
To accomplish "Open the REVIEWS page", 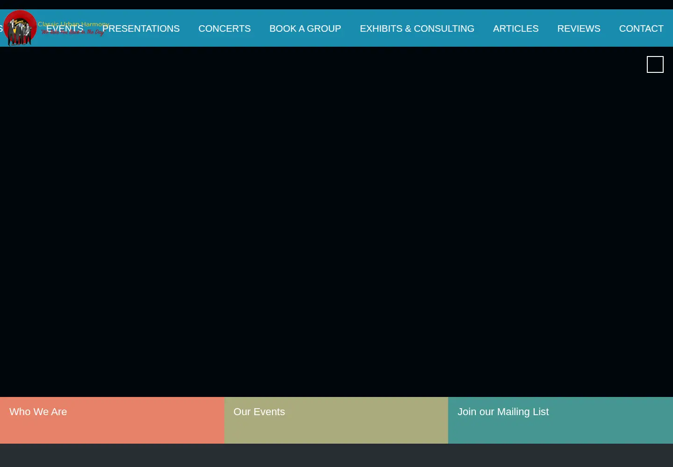I will coord(579,28).
